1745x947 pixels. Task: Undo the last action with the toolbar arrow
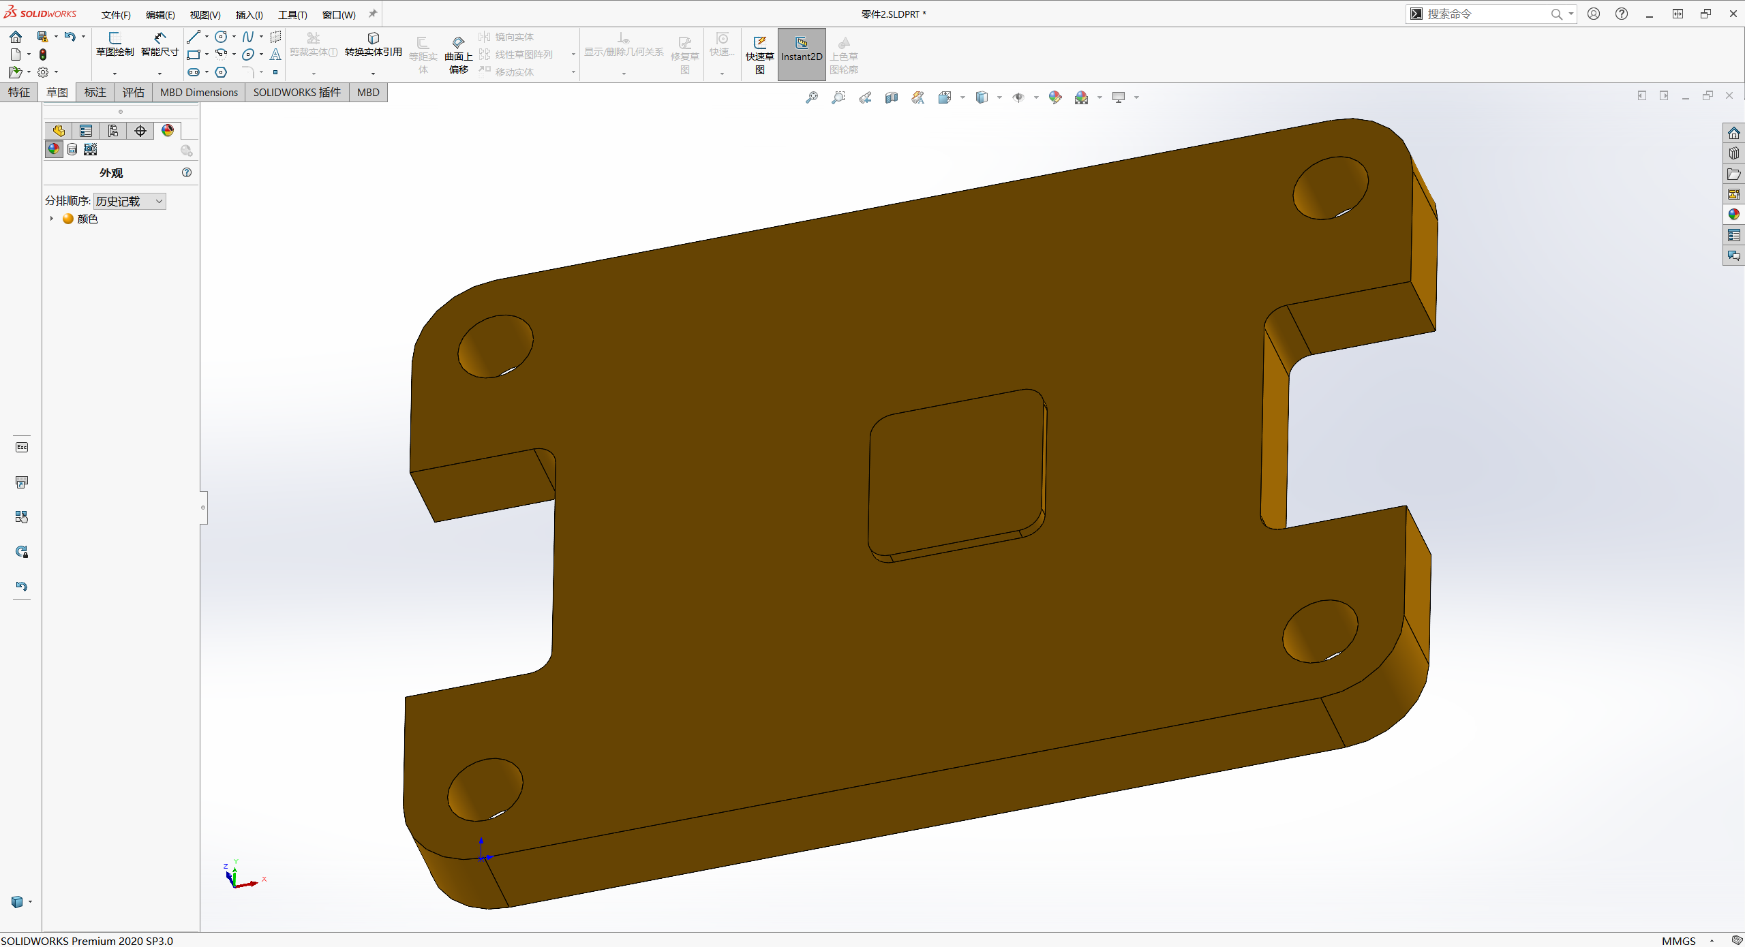coord(70,37)
